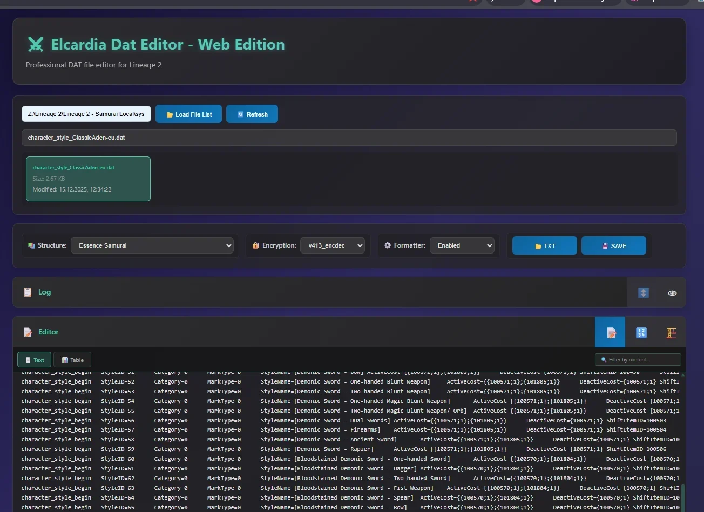Click the file name search field
This screenshot has height=512, width=704.
click(x=349, y=138)
